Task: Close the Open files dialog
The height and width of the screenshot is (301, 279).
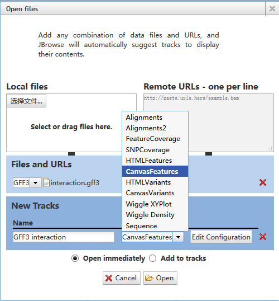Action: [272, 8]
